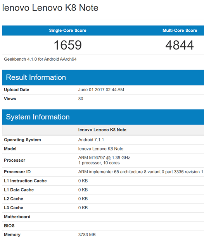204x239 pixels.
Task: Select the single-core score 1659
Action: [x=68, y=45]
